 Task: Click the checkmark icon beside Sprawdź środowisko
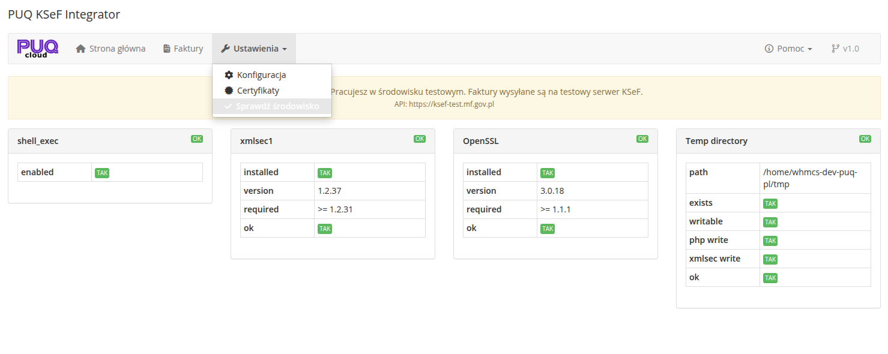point(229,106)
